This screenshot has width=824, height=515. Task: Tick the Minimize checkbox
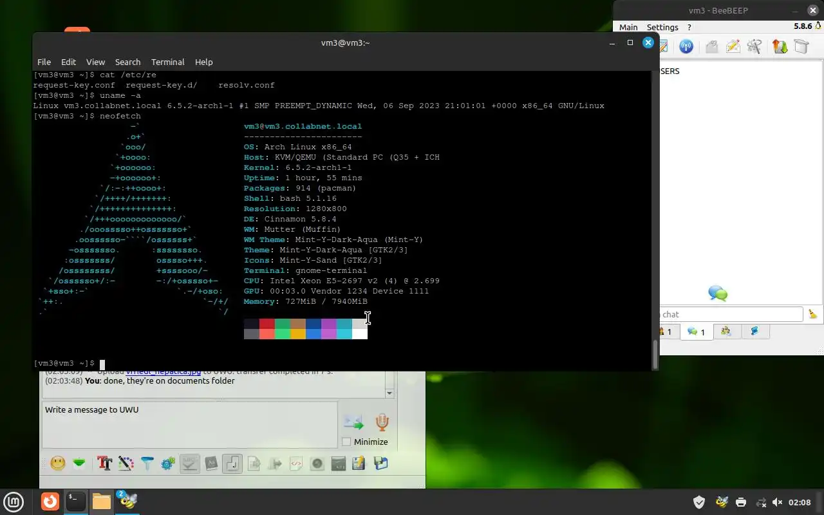(x=346, y=442)
